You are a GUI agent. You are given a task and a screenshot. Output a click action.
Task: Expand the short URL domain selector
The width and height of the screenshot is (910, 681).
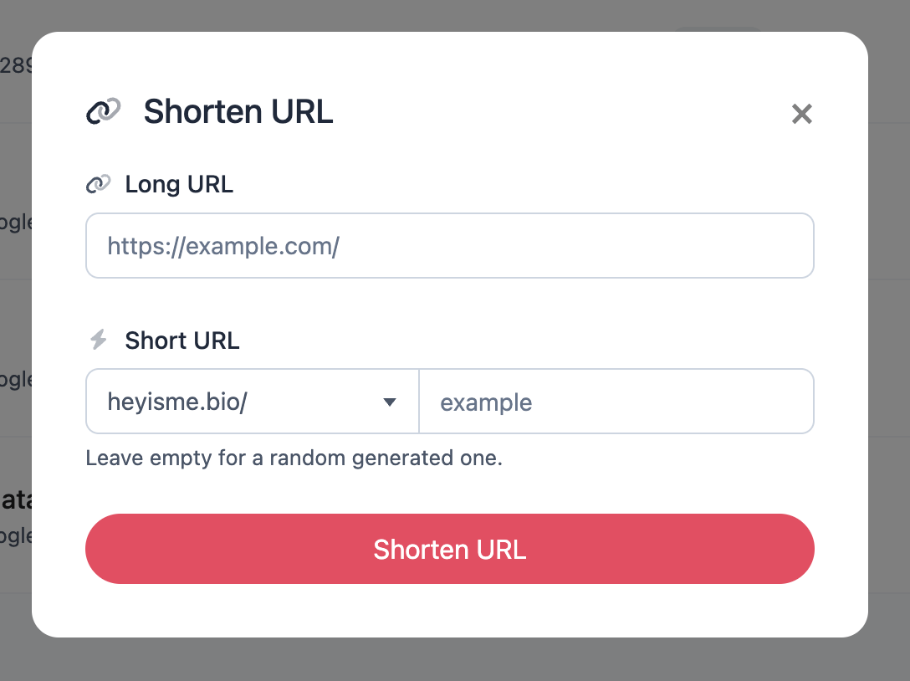coord(251,402)
